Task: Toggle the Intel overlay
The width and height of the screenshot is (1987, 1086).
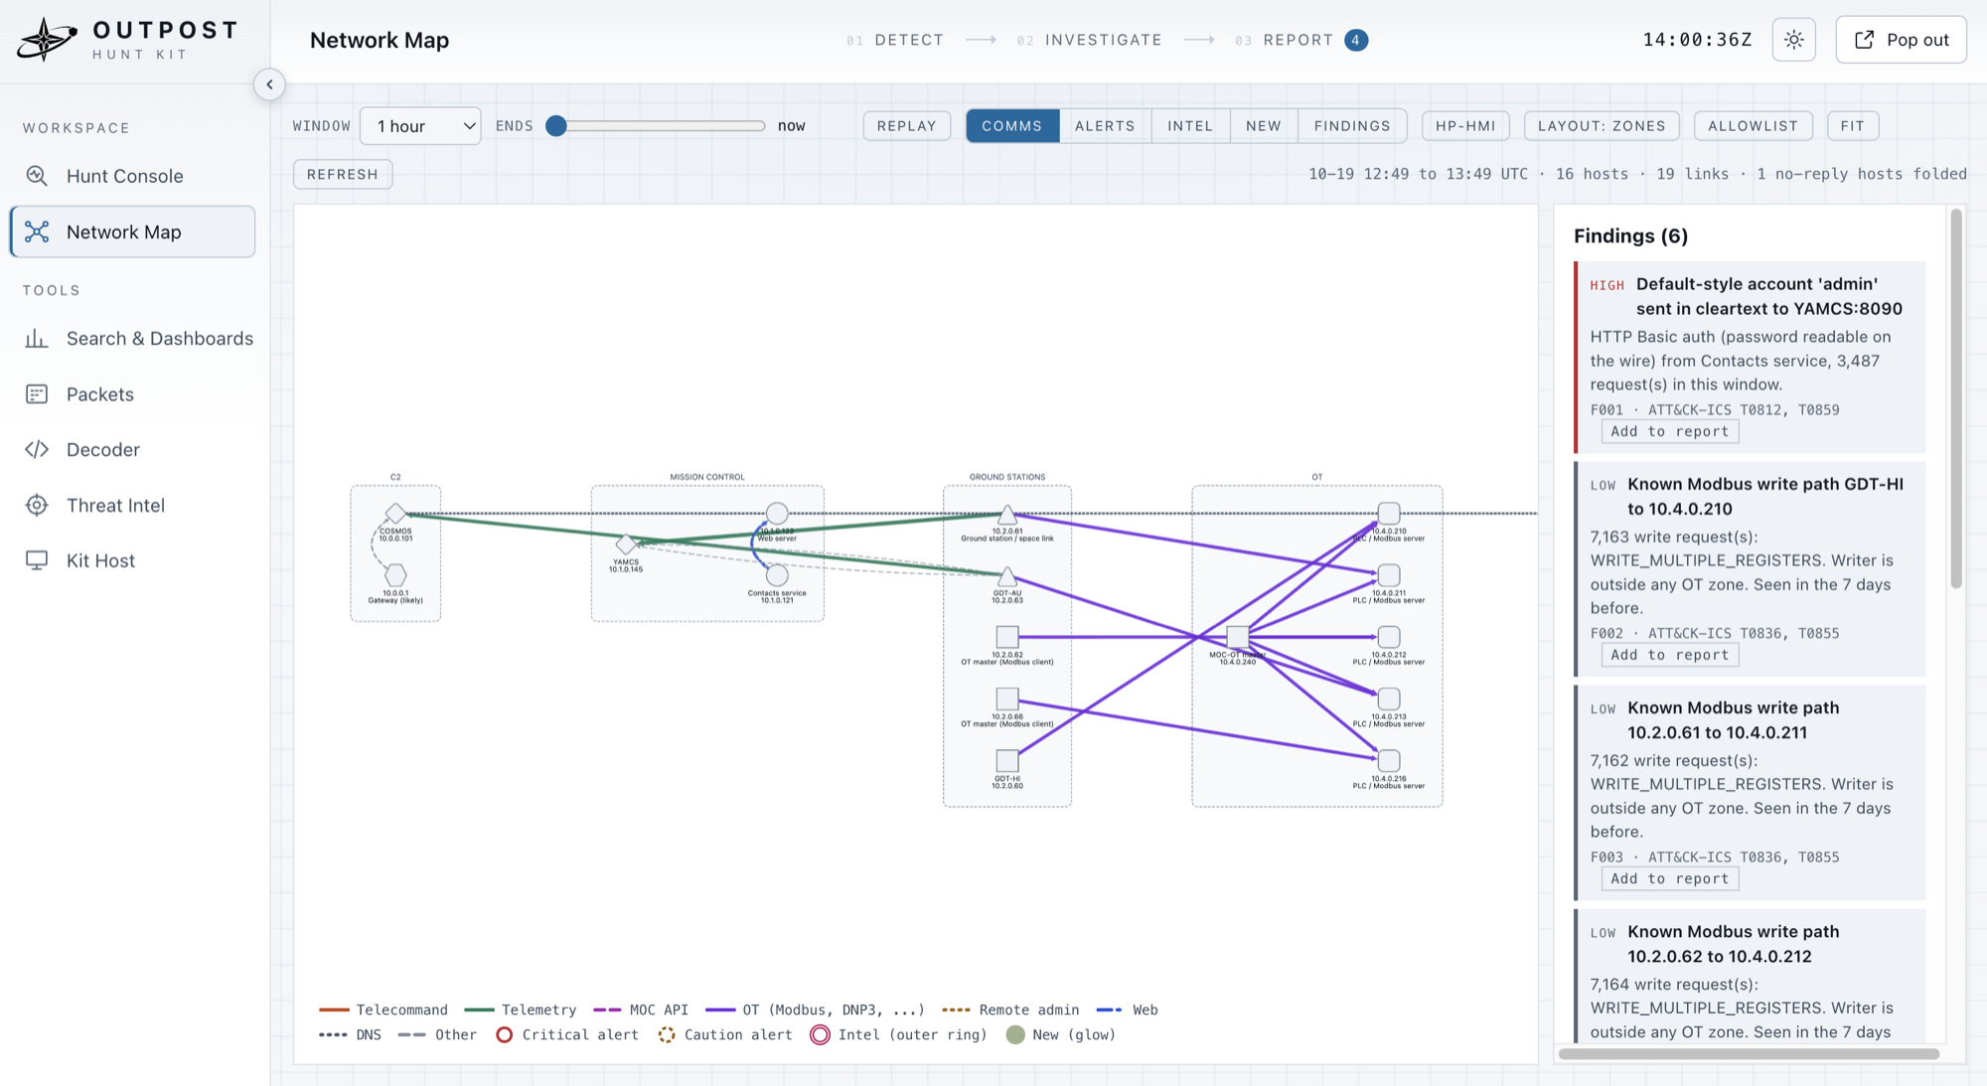Action: 1190,126
